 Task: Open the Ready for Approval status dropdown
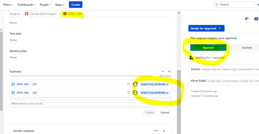(206, 28)
